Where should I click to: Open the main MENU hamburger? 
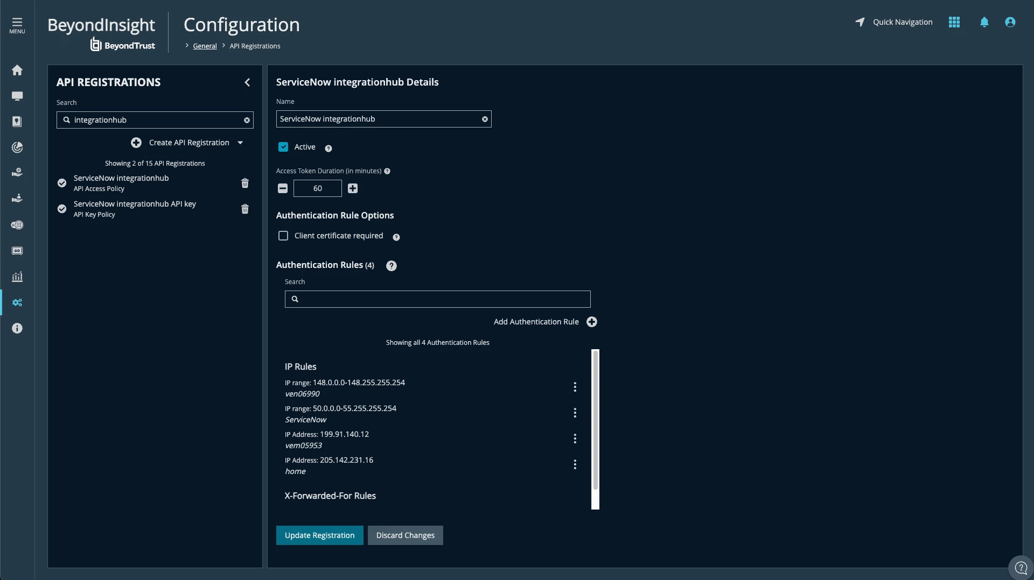(x=17, y=25)
